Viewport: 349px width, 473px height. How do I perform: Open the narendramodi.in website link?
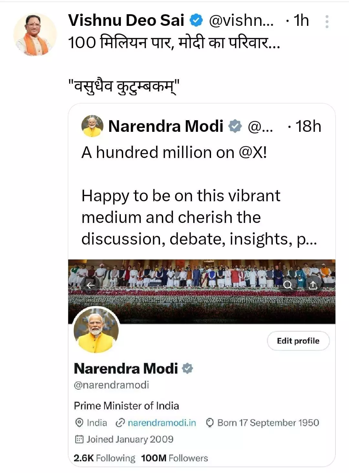(162, 423)
